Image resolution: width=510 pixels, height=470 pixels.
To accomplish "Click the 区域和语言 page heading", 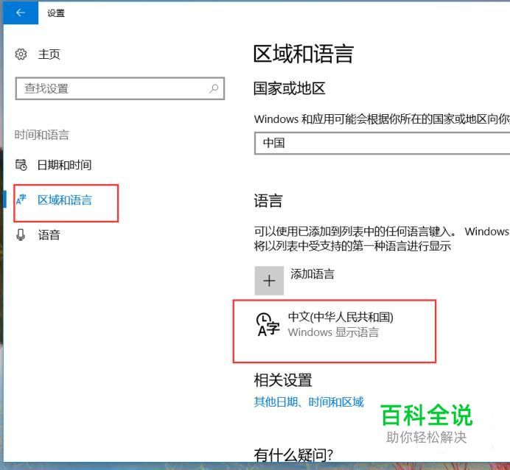I will (304, 54).
